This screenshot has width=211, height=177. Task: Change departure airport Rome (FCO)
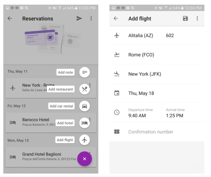[x=157, y=55]
